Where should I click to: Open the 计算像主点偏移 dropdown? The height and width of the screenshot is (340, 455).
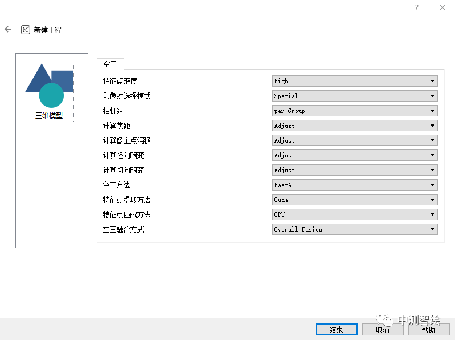[x=355, y=140]
